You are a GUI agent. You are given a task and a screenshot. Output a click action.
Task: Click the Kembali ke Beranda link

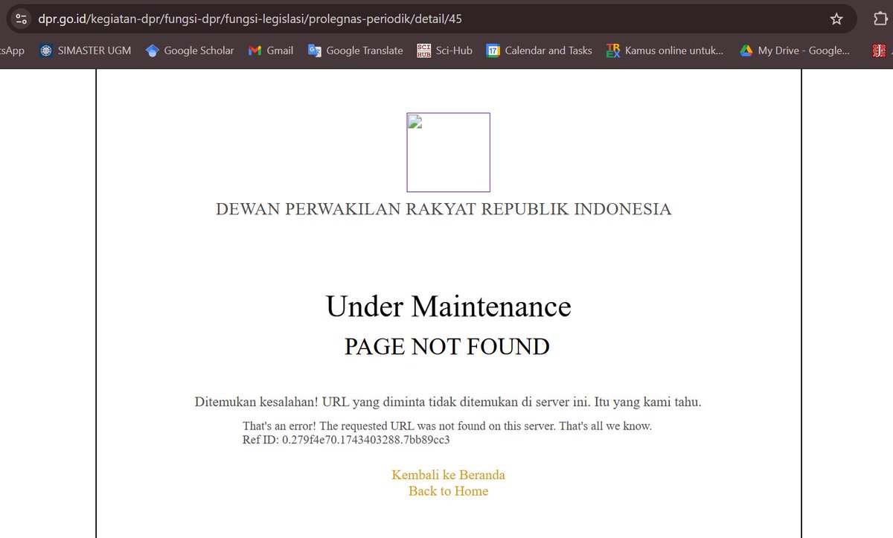[x=448, y=475]
